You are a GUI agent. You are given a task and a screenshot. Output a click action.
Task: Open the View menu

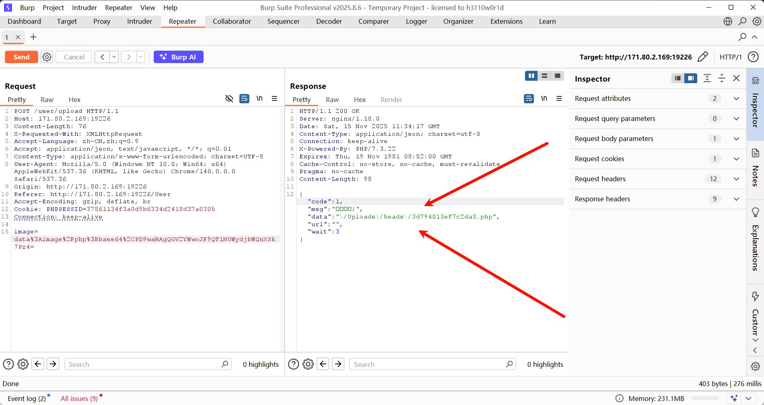tap(148, 8)
